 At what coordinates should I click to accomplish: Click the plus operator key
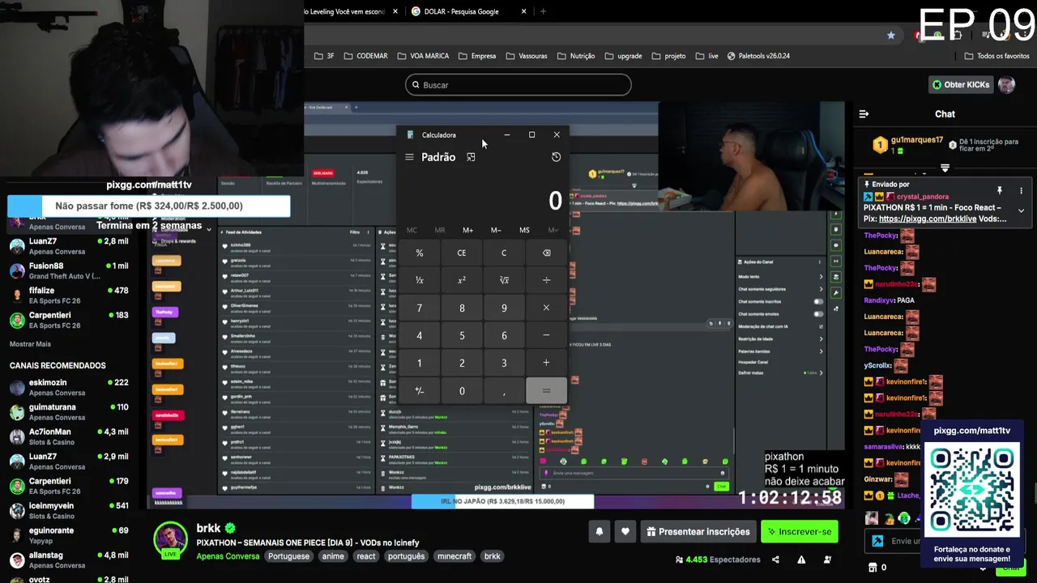546,363
